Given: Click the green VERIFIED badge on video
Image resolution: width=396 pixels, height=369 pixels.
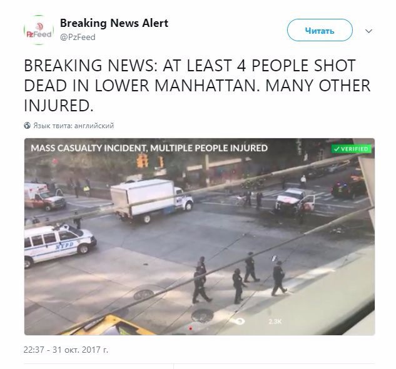Looking at the screenshot, I should point(352,149).
